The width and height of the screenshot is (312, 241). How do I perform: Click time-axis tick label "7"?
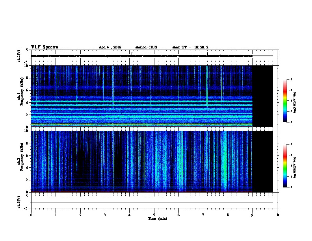[x=203, y=215]
